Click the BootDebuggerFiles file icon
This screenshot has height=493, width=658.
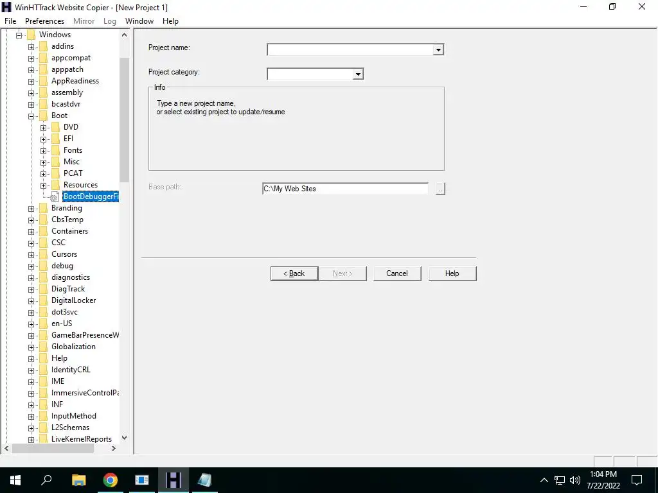click(x=55, y=196)
